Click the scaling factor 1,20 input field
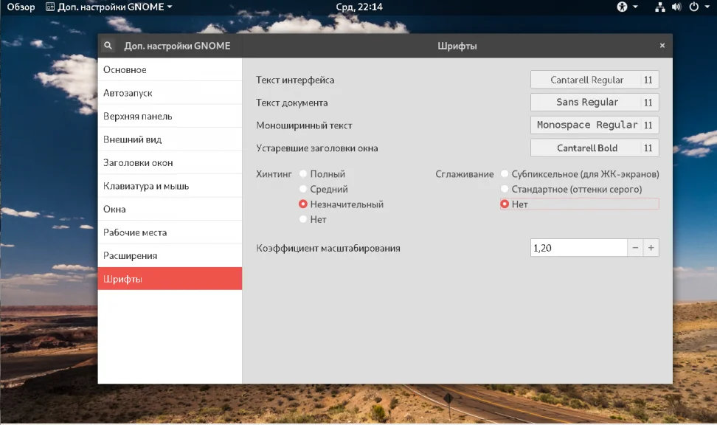Viewport: 717px width, 425px height. [x=578, y=248]
